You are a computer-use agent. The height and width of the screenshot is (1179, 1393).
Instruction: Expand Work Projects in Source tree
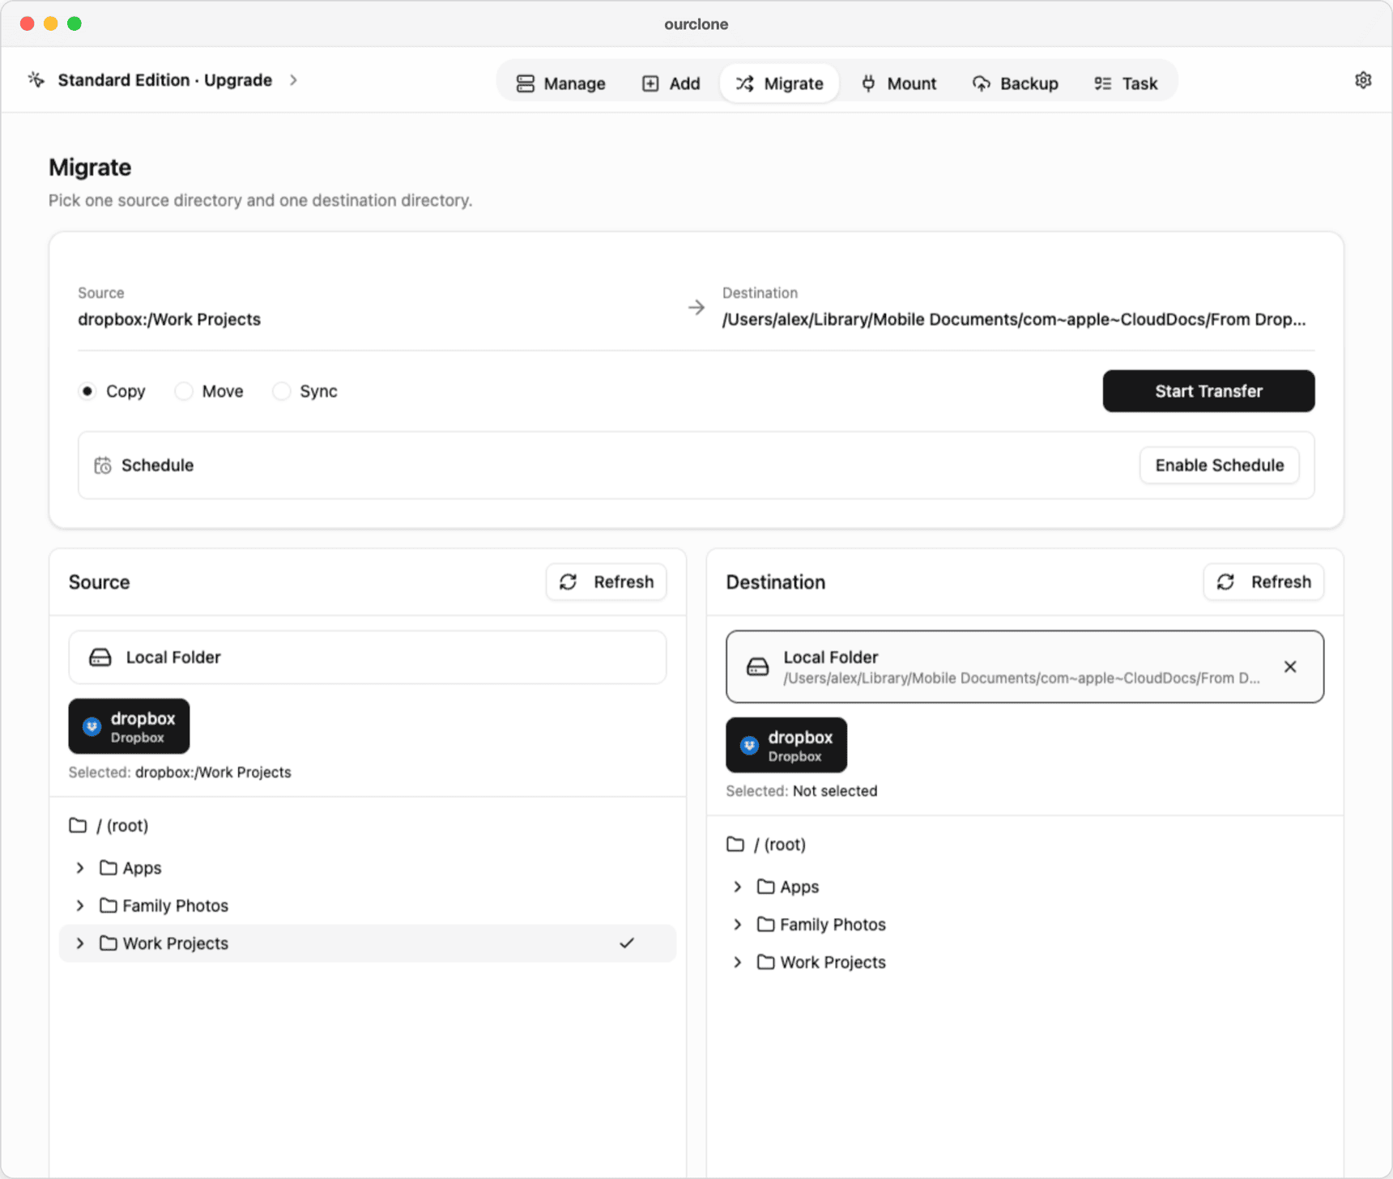tap(80, 943)
